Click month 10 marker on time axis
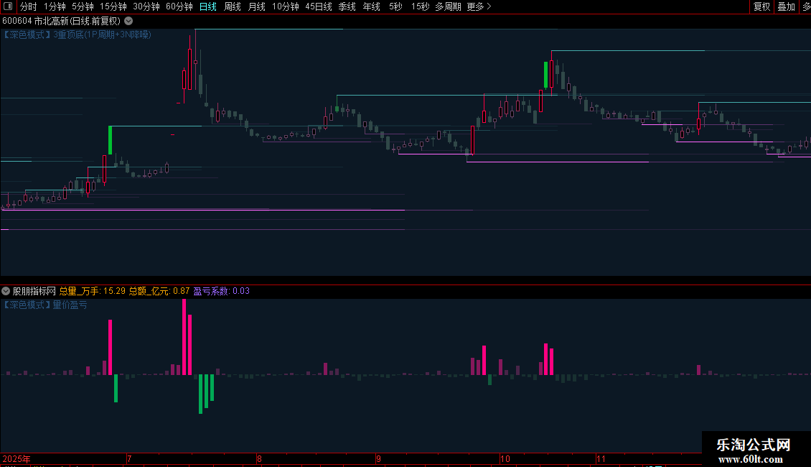The height and width of the screenshot is (467, 811). pos(505,458)
